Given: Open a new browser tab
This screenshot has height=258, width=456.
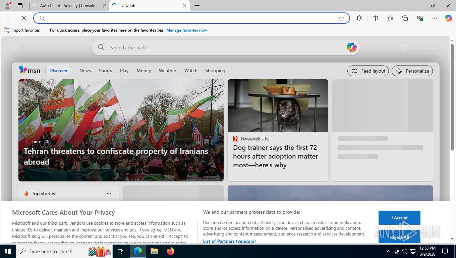Looking at the screenshot, I should (x=197, y=6).
